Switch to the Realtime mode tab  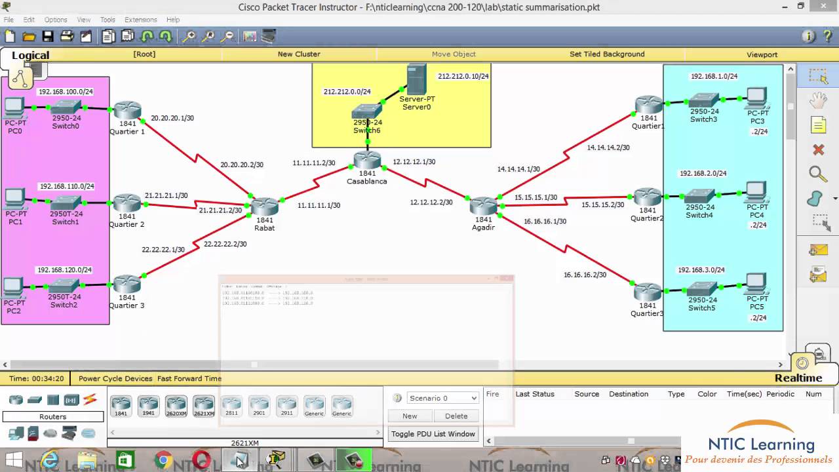(798, 378)
